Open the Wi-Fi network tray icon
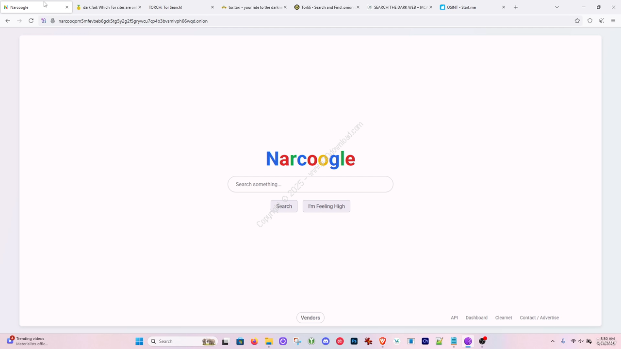 [573, 341]
